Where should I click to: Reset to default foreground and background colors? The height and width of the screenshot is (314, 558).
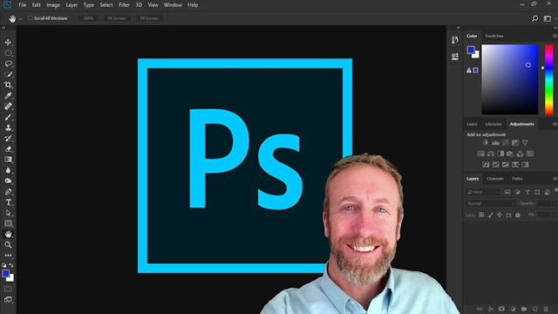(x=3, y=265)
